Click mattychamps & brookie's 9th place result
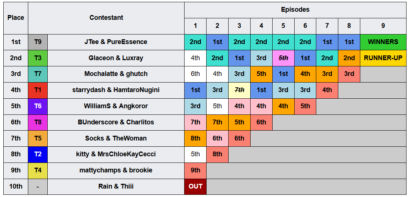 coord(195,171)
